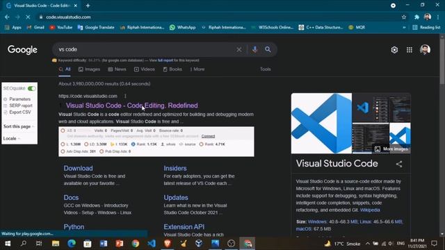This screenshot has width=445, height=250.
Task: Open Google apps grid
Action: (410, 50)
